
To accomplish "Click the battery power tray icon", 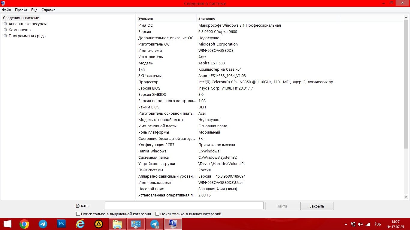I will 354,224.
